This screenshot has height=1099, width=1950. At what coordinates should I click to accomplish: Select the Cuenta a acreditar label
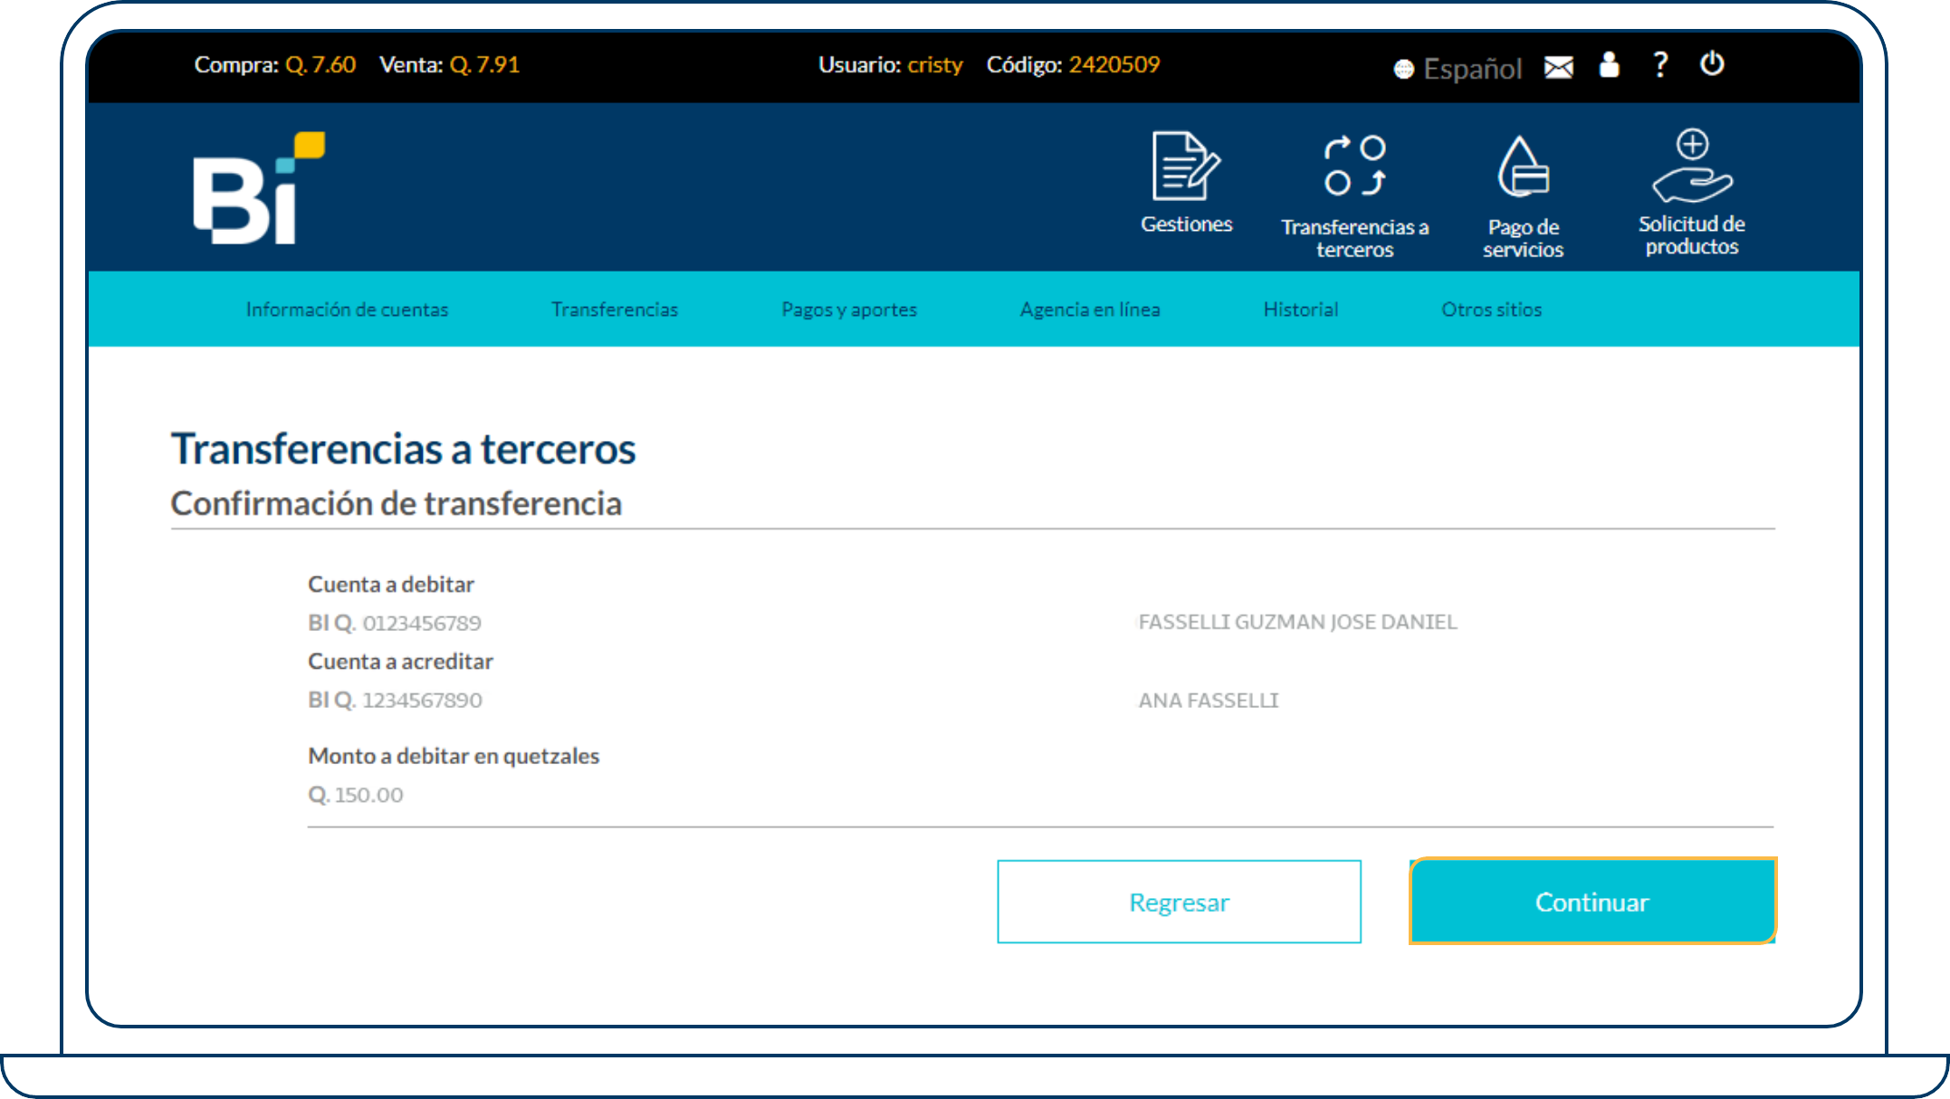coord(400,661)
